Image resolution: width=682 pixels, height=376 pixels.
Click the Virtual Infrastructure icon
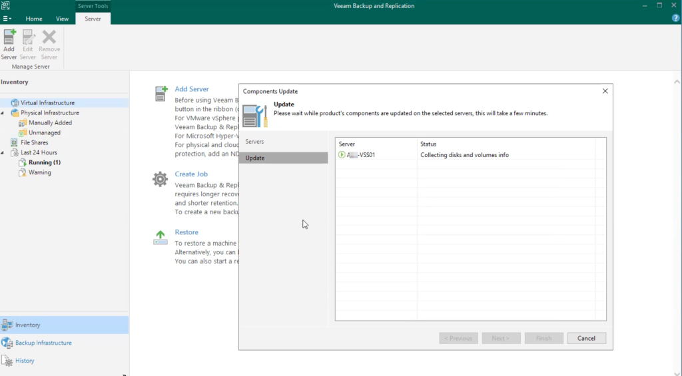coord(15,103)
